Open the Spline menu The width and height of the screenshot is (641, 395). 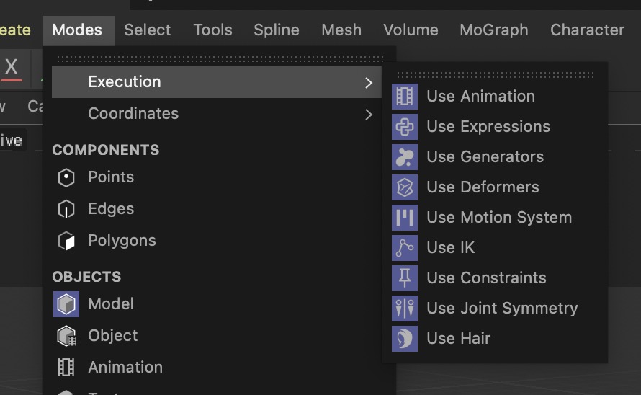point(277,30)
